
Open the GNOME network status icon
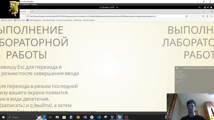coord(205,7)
